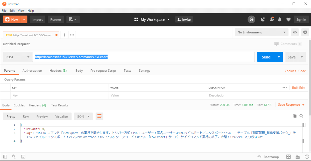Viewport: 311px width, 161px height.
Task: Open the Cookies link near Code
Action: [290, 71]
